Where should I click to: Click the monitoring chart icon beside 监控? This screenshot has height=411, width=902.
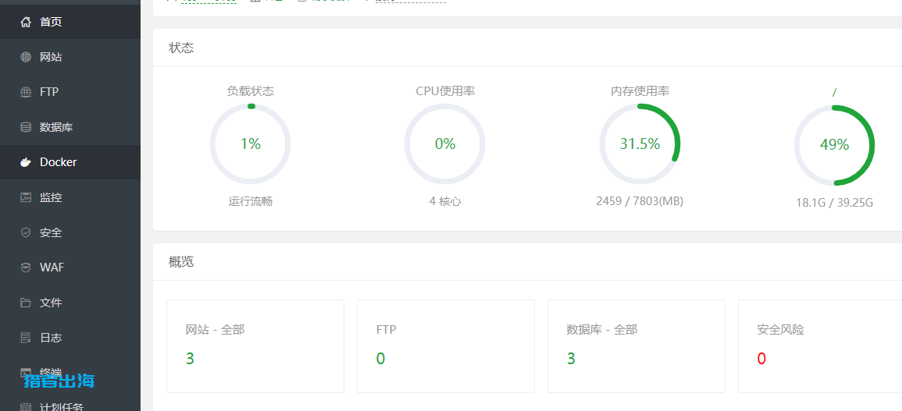26,197
